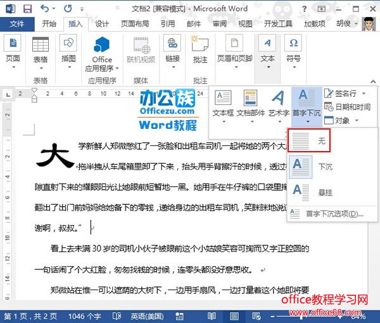Image resolution: width=380 pixels, height=323 pixels.
Task: Open the 文件 menu
Action: click(x=17, y=24)
